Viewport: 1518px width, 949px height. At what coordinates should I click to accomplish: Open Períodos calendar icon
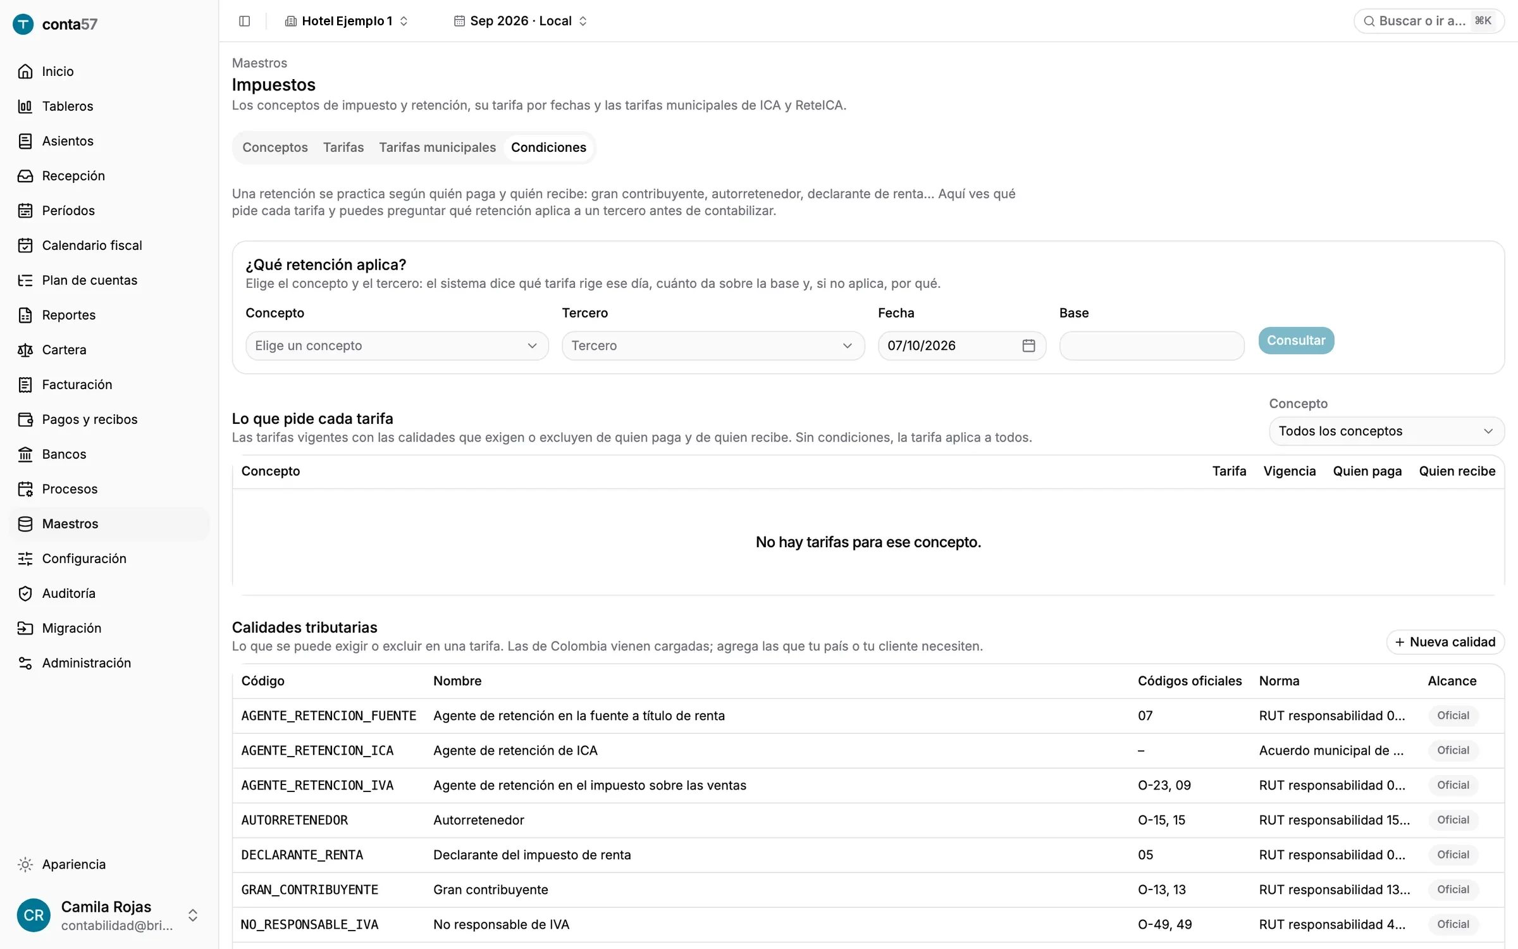pyautogui.click(x=25, y=211)
